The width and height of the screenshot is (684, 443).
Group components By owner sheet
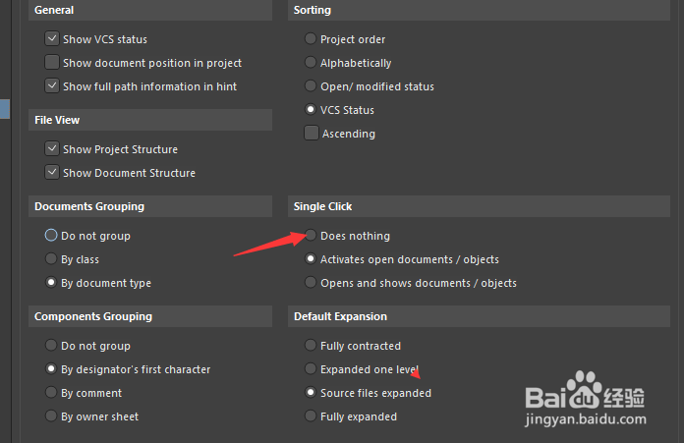51,416
